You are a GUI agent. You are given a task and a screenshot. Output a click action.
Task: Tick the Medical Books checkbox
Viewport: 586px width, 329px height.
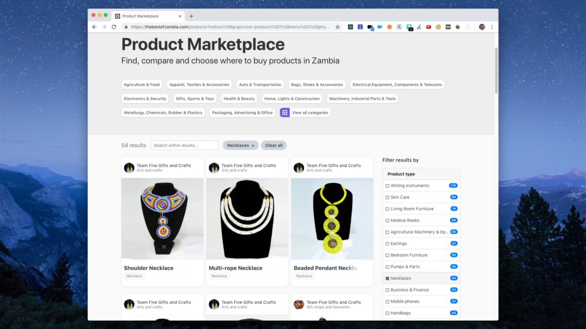pyautogui.click(x=388, y=220)
